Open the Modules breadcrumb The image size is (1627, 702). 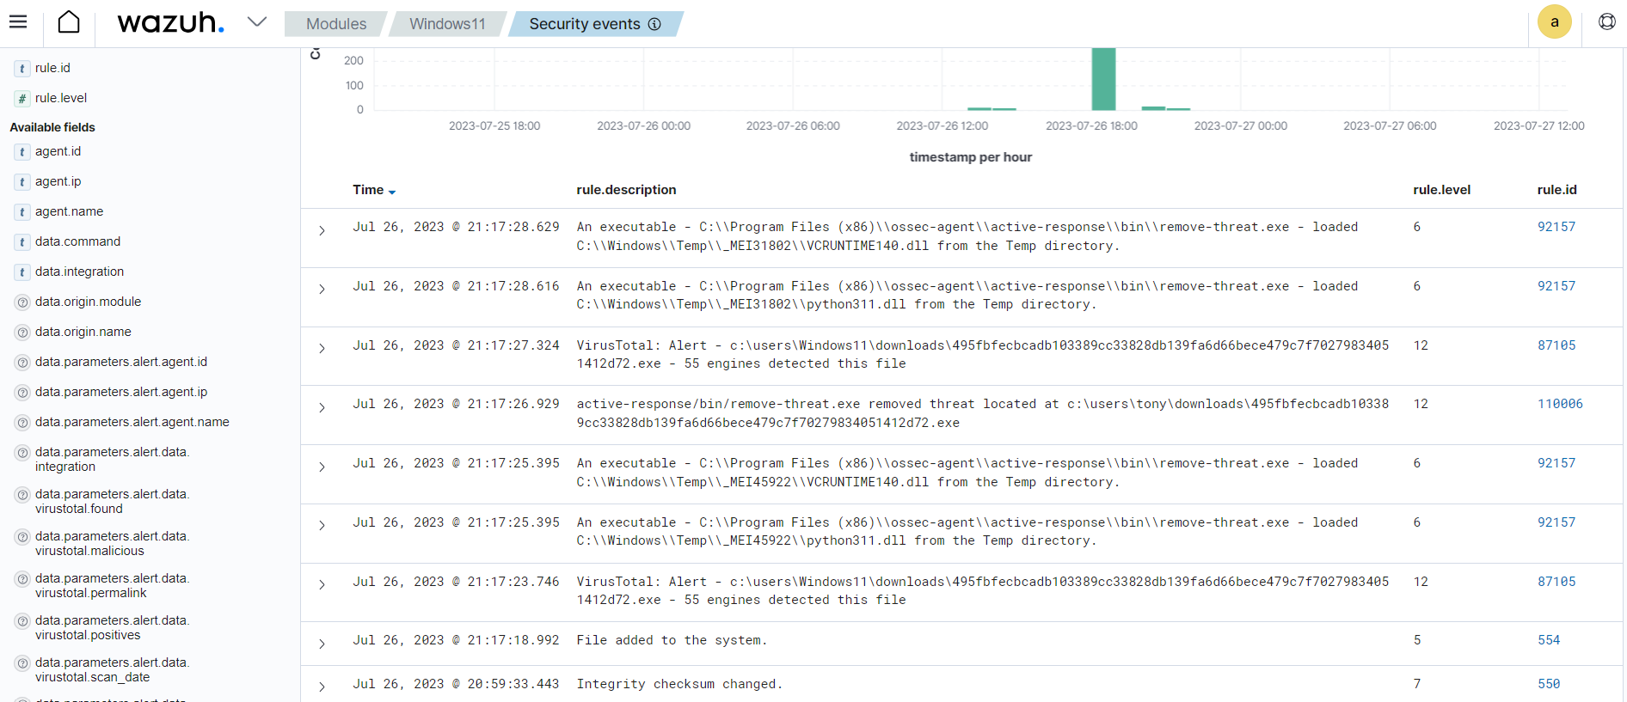(336, 24)
